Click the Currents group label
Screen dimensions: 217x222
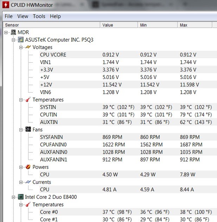pyautogui.click(x=42, y=182)
